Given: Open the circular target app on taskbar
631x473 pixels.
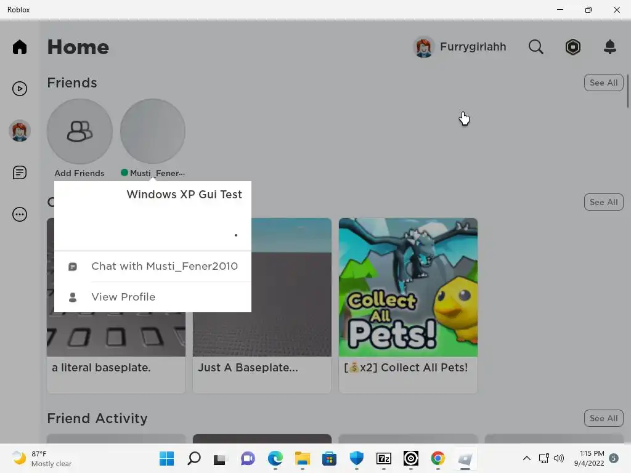Looking at the screenshot, I should [411, 458].
